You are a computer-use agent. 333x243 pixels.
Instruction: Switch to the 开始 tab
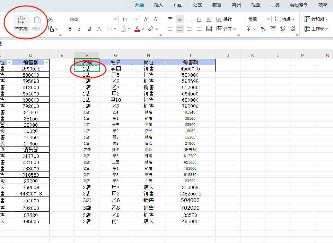(139, 5)
